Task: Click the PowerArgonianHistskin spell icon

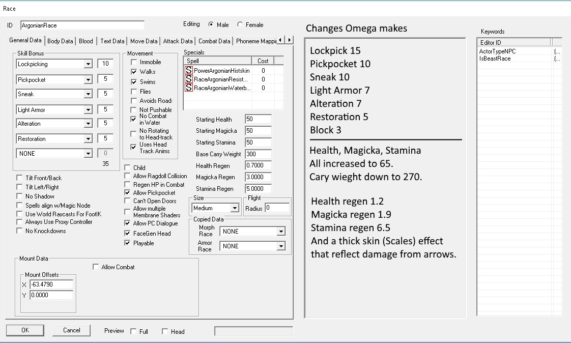Action: pyautogui.click(x=189, y=71)
